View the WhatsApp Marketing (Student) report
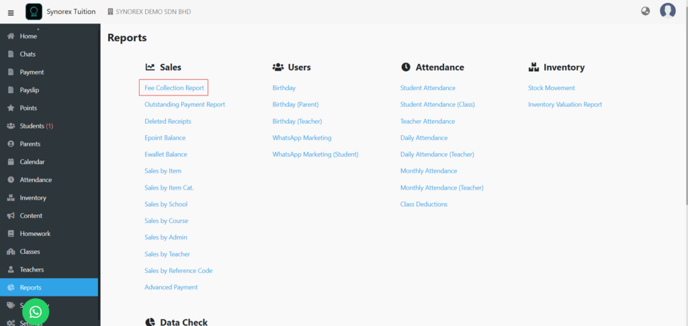Image resolution: width=688 pixels, height=326 pixels. coord(316,155)
